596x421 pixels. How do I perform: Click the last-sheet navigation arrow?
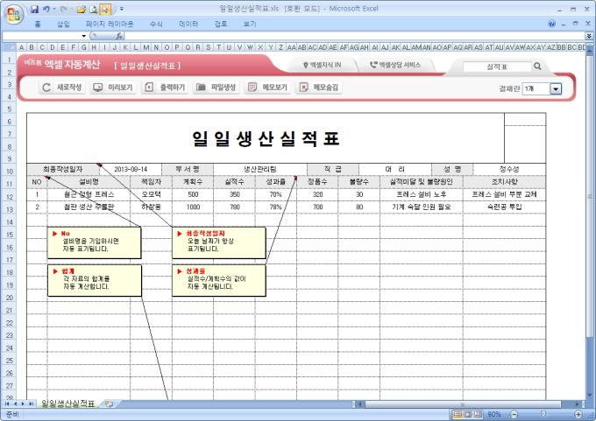pyautogui.click(x=32, y=403)
